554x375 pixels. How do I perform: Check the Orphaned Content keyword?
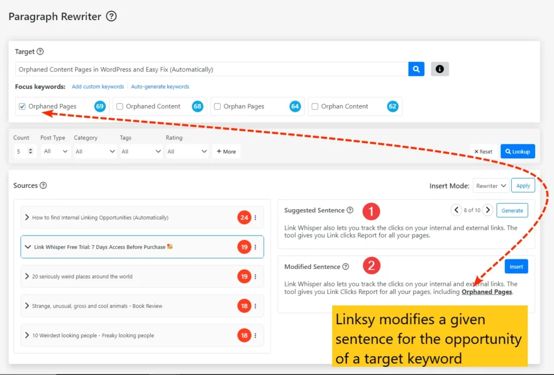coord(120,106)
